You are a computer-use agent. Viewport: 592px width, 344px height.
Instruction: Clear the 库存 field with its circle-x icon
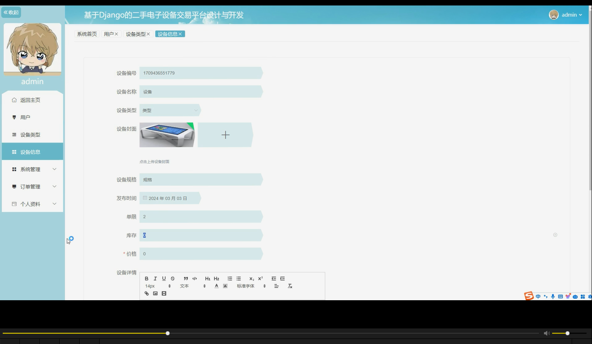click(555, 235)
